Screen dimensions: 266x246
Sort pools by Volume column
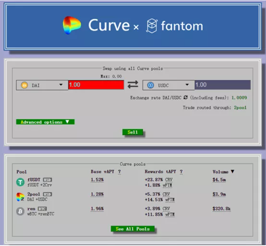click(x=223, y=172)
